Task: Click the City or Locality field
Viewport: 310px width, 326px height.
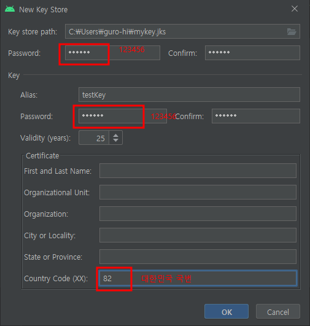Action: (198, 235)
